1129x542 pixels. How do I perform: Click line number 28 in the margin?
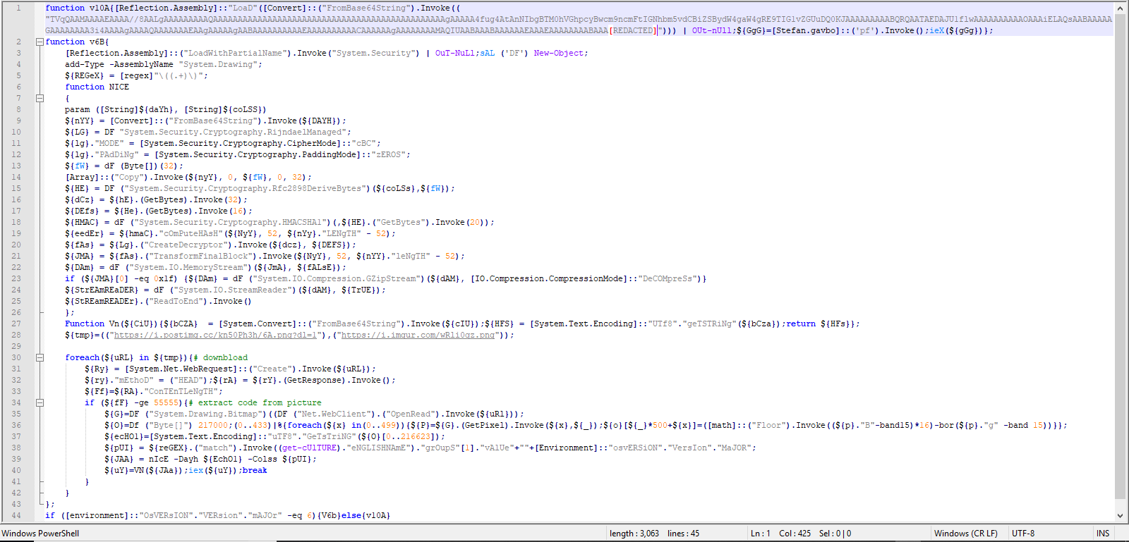16,335
